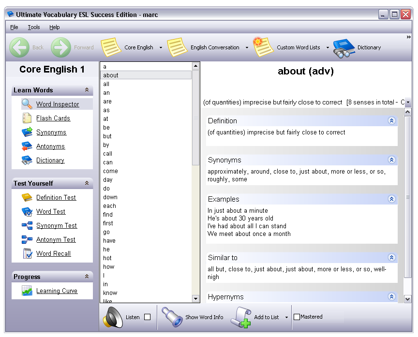This screenshot has height=337, width=418.
Task: Open the Flash Cards link
Action: (x=53, y=118)
